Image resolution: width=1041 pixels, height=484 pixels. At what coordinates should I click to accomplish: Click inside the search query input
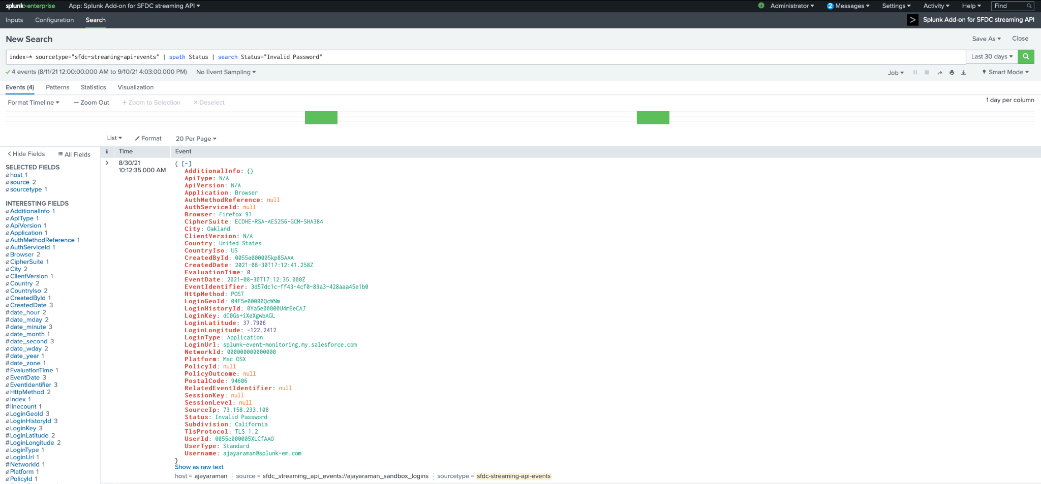pyautogui.click(x=485, y=57)
